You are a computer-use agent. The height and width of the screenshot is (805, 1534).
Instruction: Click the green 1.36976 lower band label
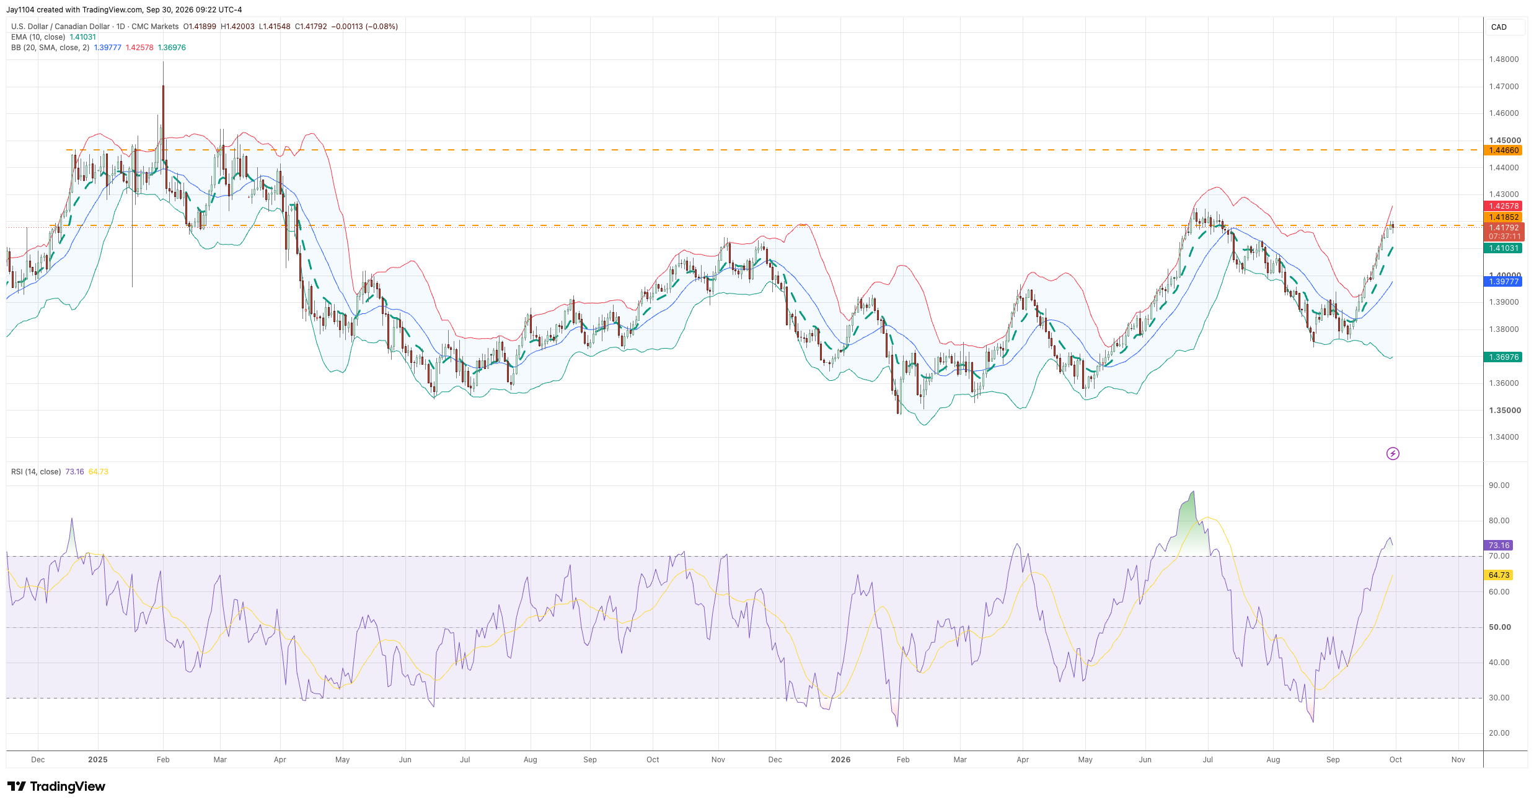pos(1504,357)
